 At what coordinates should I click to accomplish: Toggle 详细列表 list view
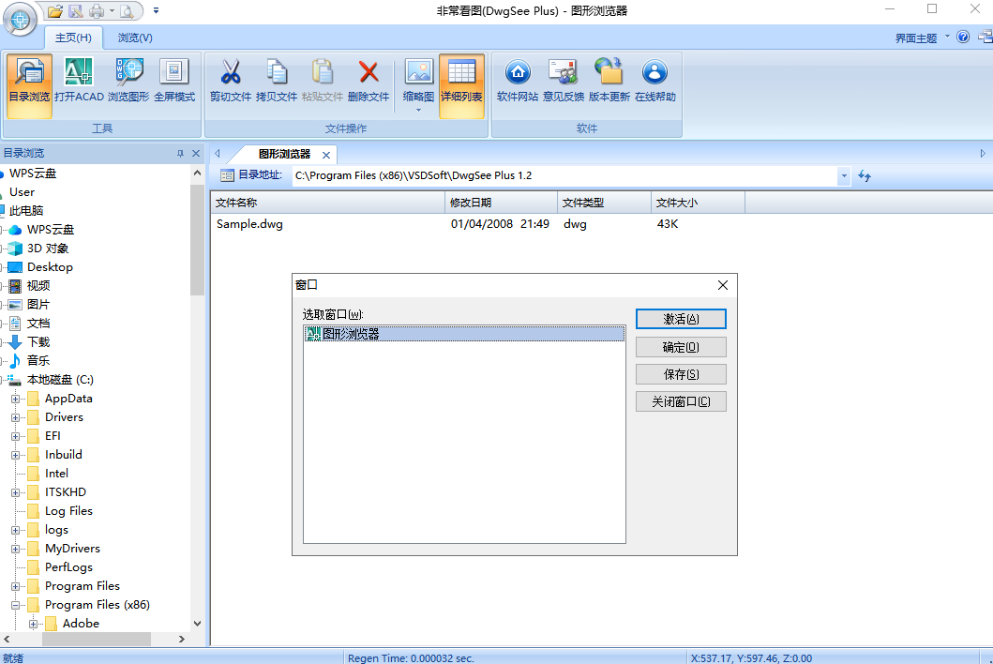(x=461, y=85)
